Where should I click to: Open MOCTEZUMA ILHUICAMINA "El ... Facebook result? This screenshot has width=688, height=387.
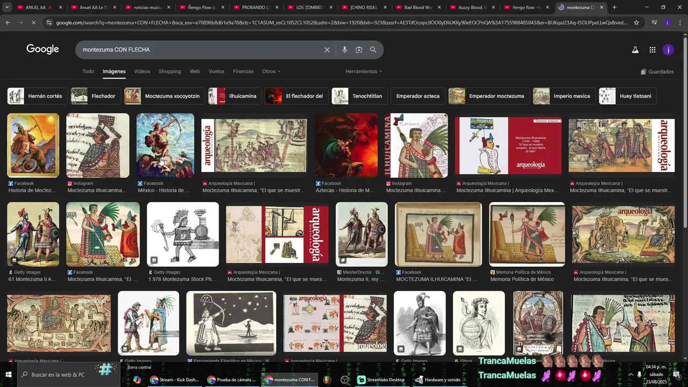coord(439,234)
